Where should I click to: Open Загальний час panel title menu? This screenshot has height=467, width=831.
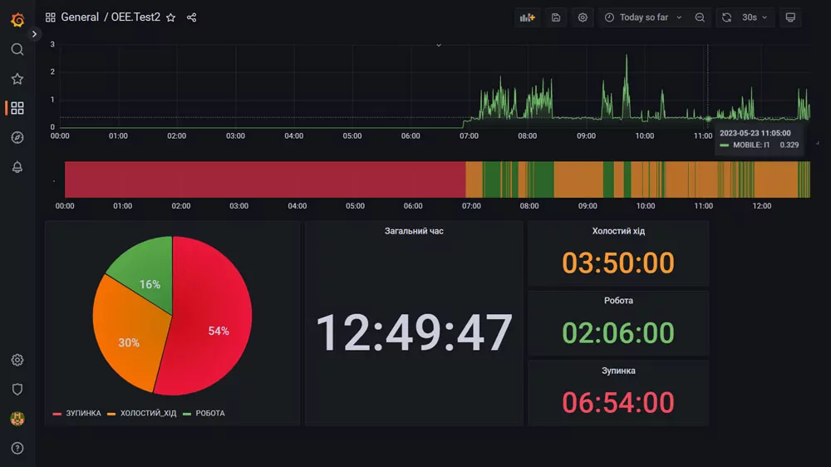click(x=414, y=231)
